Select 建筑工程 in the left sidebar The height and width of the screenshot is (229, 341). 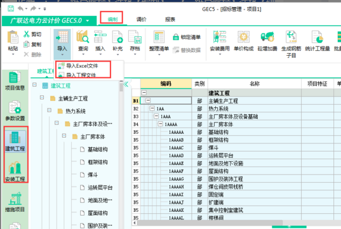click(15, 141)
